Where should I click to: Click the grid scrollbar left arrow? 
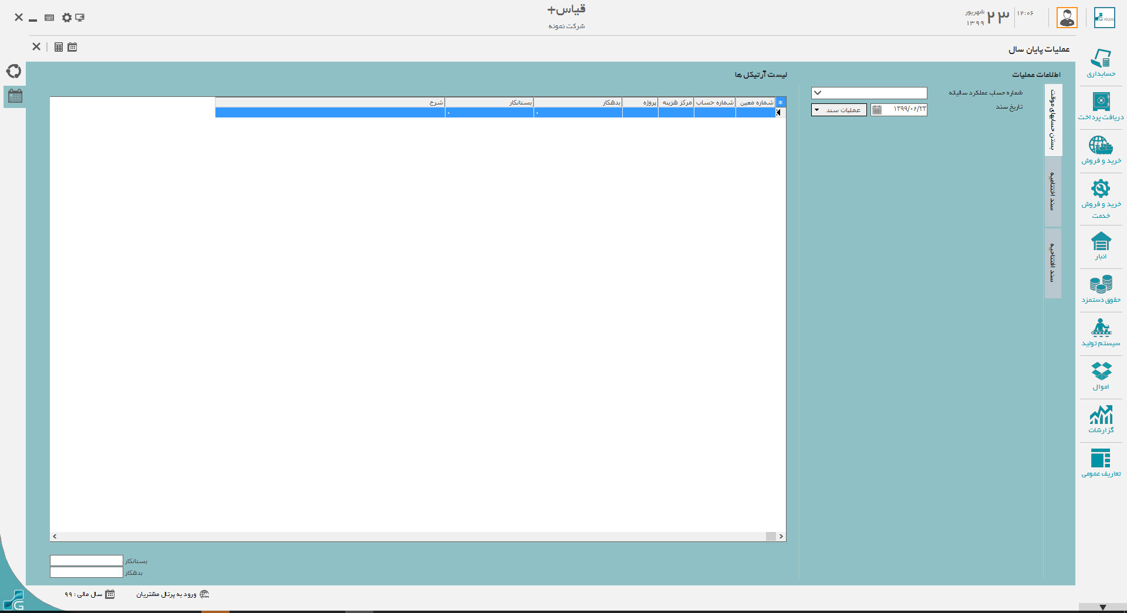55,536
